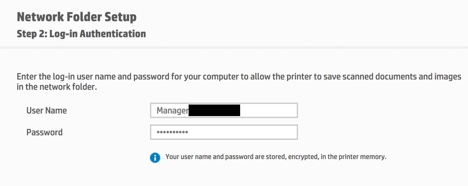Click blank space after redaction in User Name field
Viewport: 468px width, 186px height.
coord(268,110)
